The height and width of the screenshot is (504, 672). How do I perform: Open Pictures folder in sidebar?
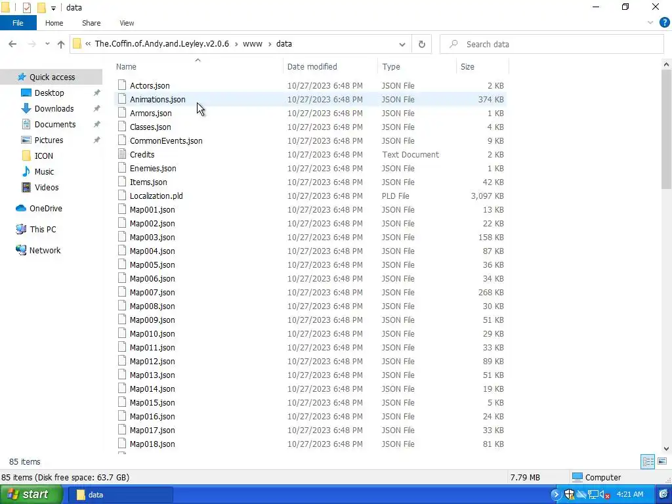coord(49,140)
